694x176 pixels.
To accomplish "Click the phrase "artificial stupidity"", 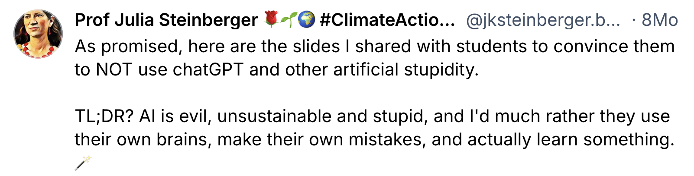I will [406, 70].
